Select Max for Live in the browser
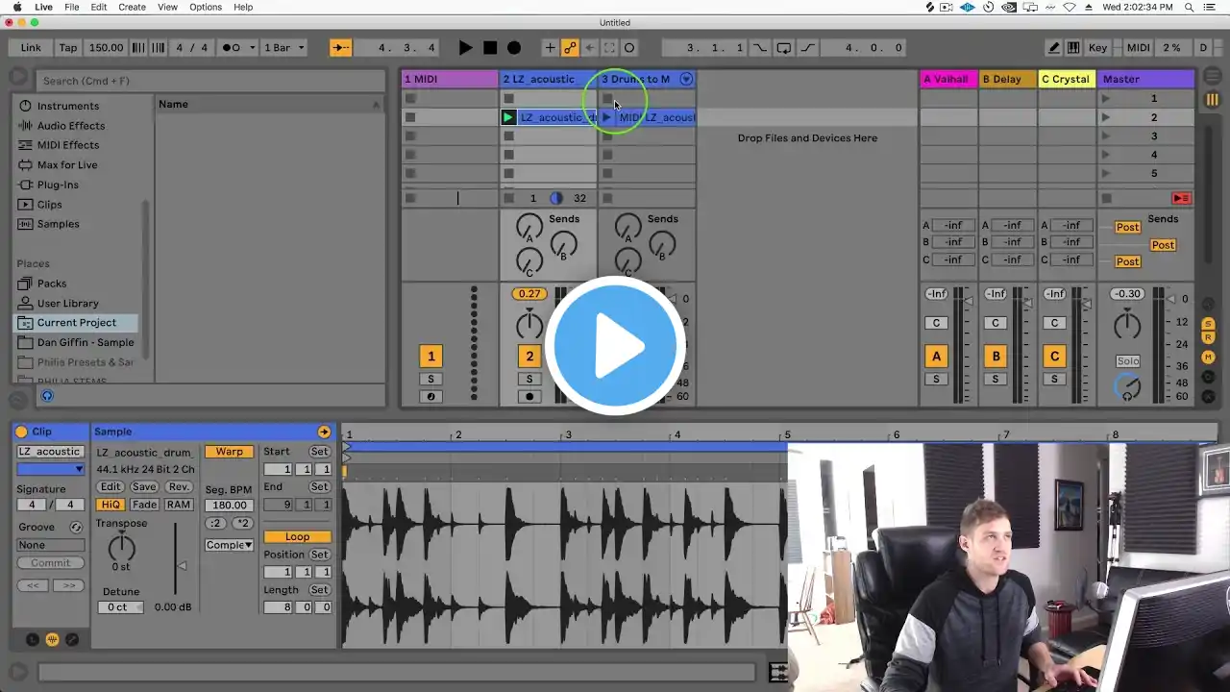This screenshot has height=692, width=1230. [x=67, y=165]
